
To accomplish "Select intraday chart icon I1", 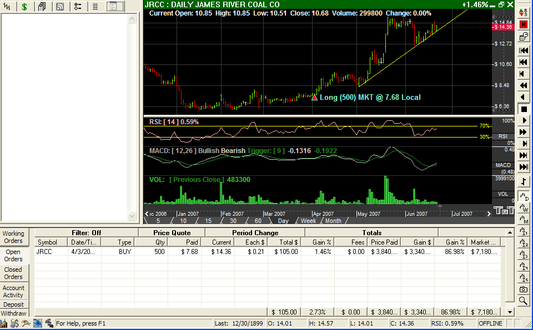I will pos(524,231).
